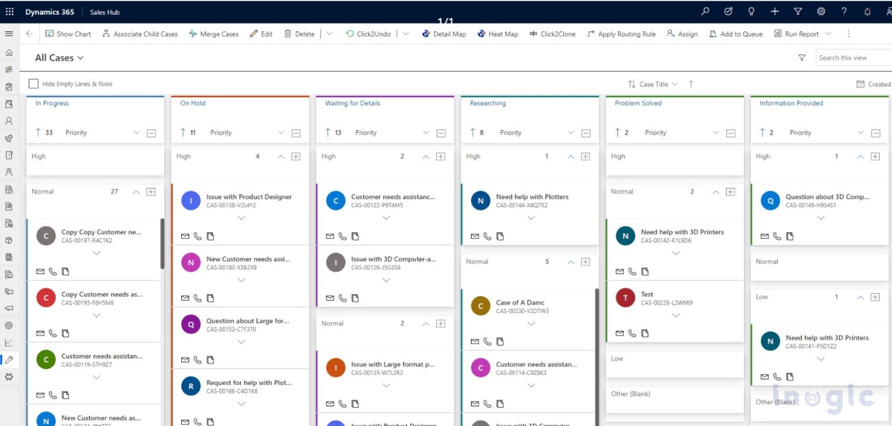Click Associate Child Cases command
The width and height of the screenshot is (892, 426).
tap(140, 34)
